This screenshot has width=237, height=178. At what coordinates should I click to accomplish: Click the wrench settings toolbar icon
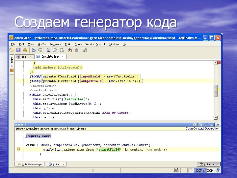[x=85, y=50]
